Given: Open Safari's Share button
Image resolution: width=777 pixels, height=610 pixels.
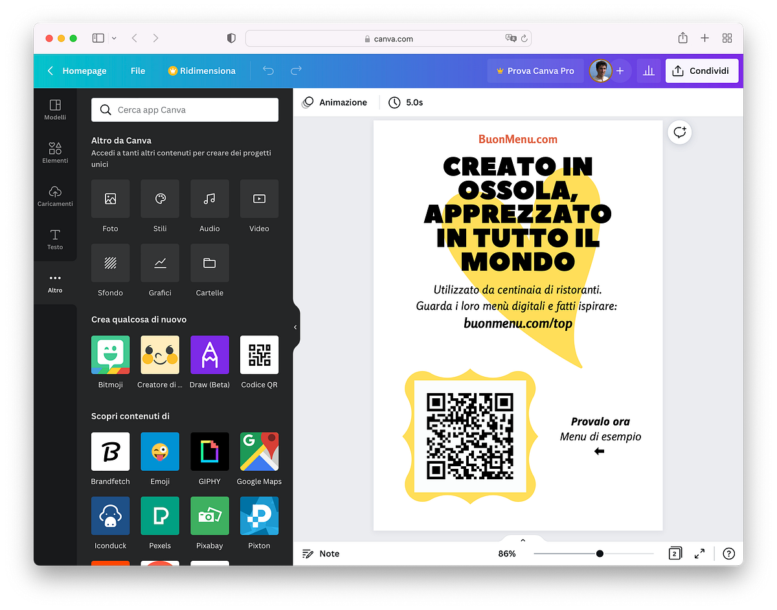Looking at the screenshot, I should 682,38.
